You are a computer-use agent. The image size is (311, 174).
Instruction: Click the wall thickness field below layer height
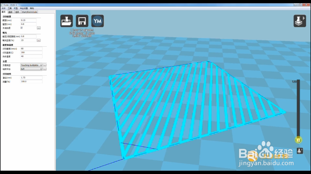tap(28, 24)
